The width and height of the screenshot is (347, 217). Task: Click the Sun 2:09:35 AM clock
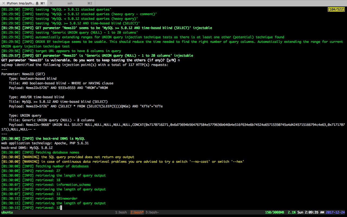(x=311, y=212)
